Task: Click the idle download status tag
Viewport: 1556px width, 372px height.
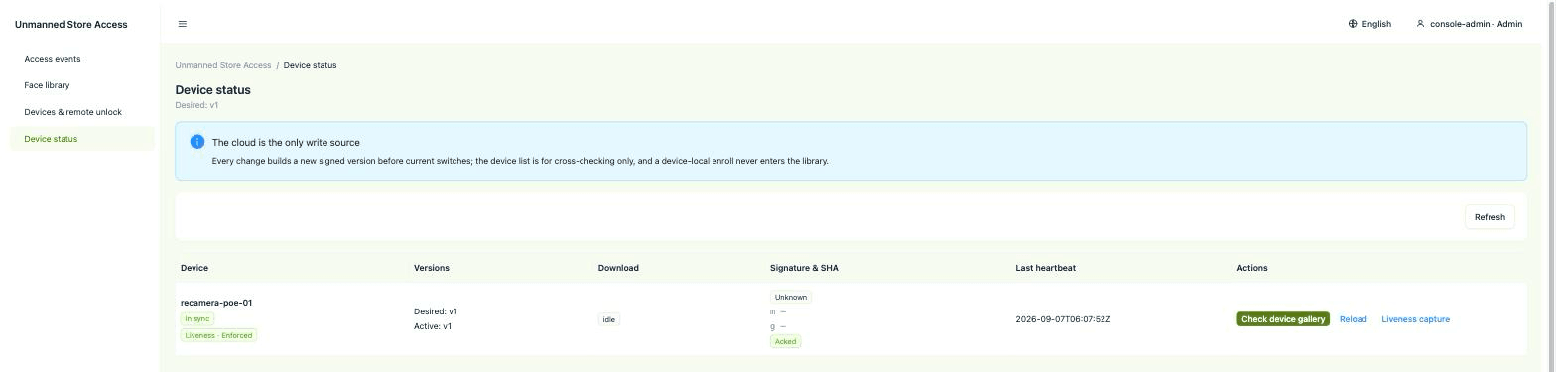Action: (609, 319)
